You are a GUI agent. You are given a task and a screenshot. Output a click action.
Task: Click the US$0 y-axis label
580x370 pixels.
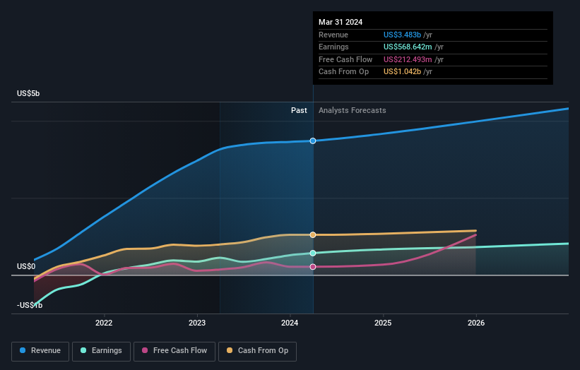(26, 266)
